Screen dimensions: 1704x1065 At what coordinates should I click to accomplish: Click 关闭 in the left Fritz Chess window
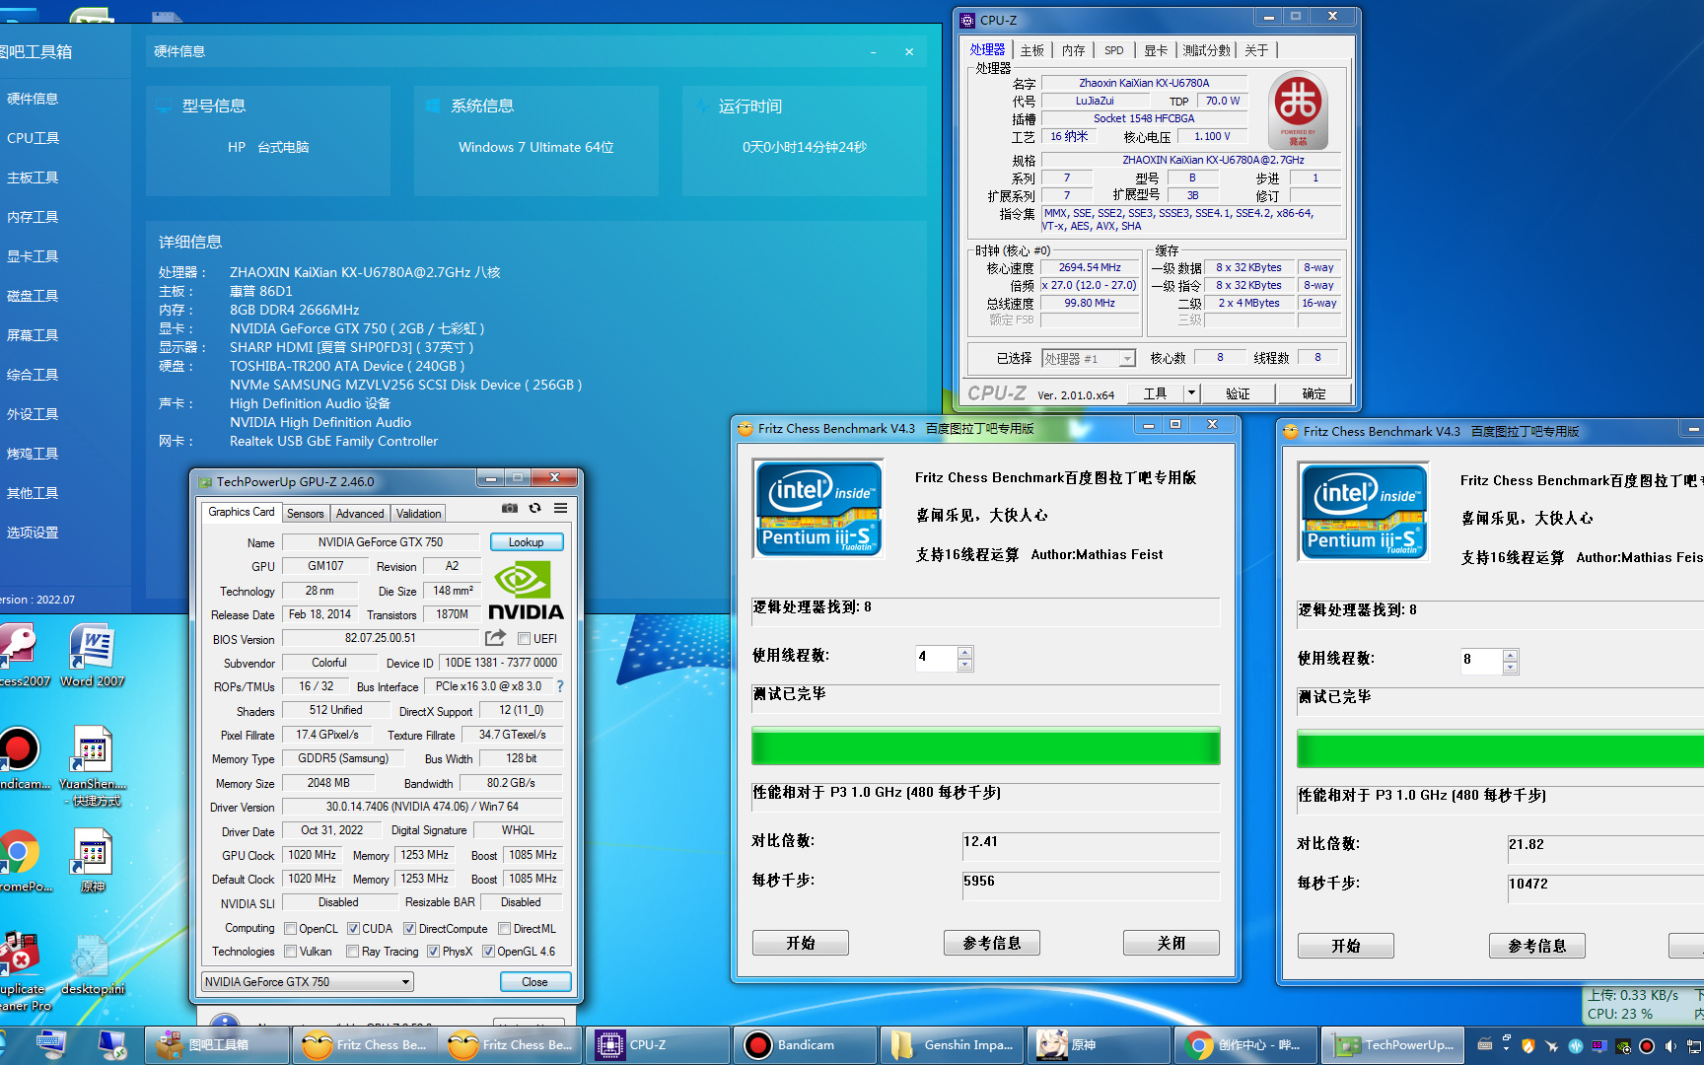1171,944
